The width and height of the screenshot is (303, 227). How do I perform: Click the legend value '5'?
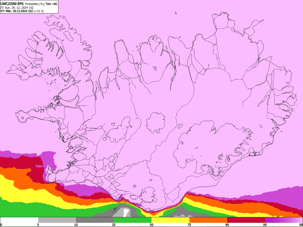pyautogui.click(x=38, y=225)
